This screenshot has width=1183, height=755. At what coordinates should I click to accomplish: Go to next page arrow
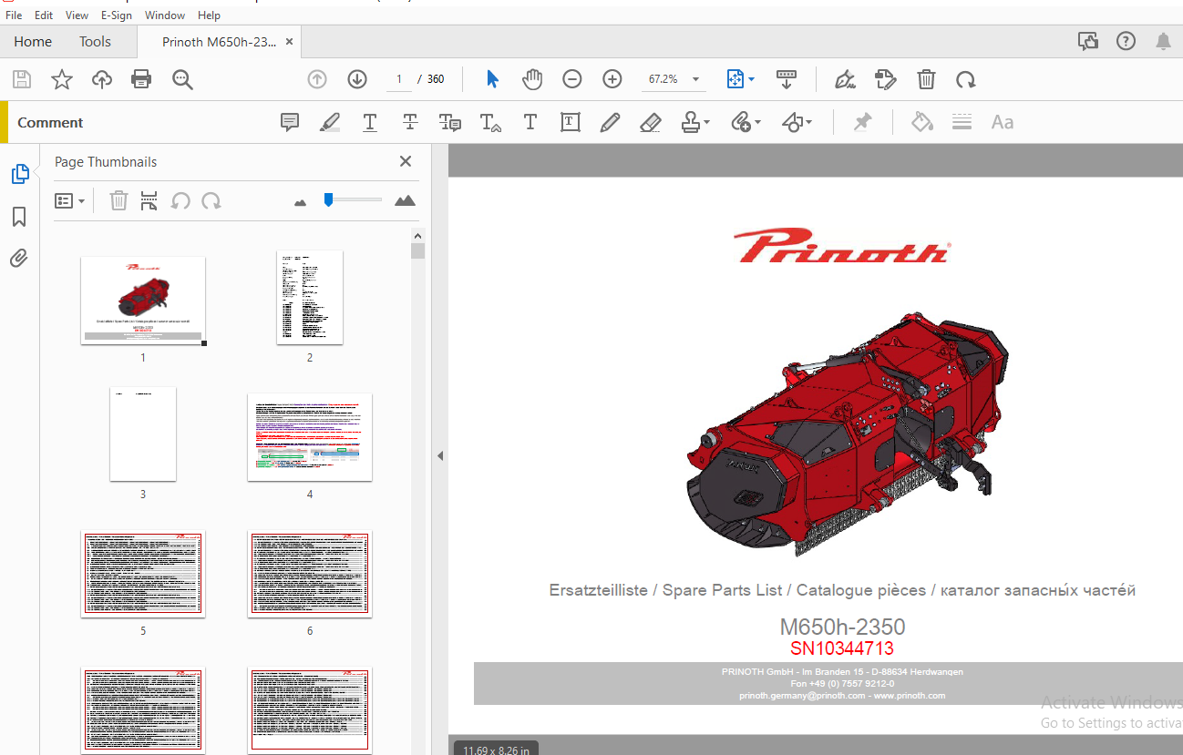click(357, 79)
